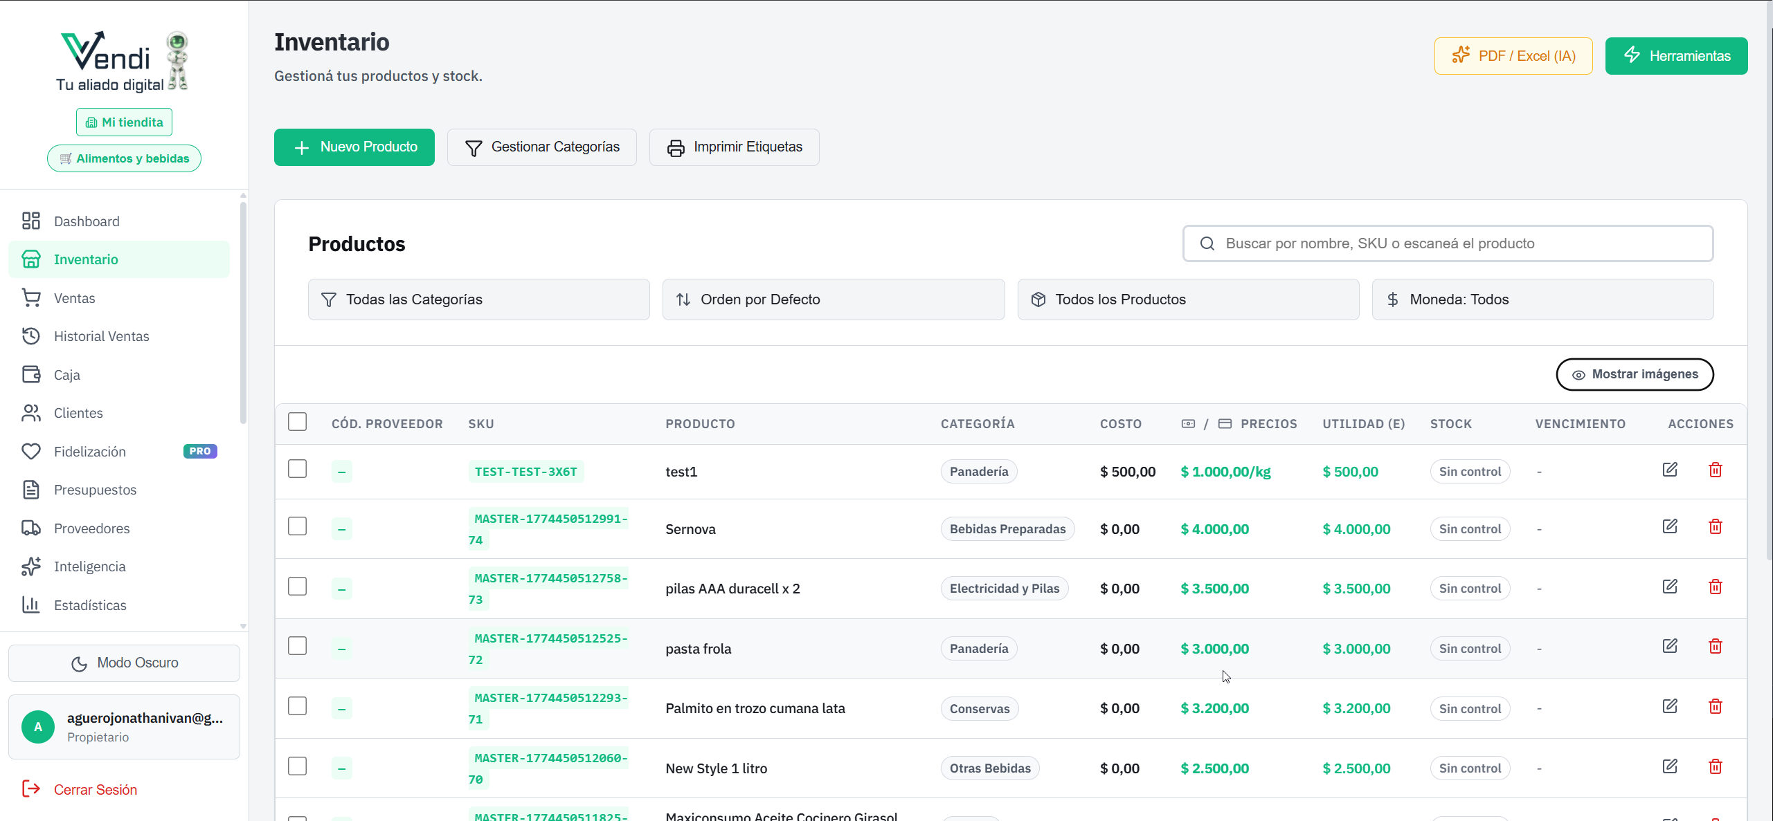Go to Ventas in the sidebar
The width and height of the screenshot is (1773, 821).
click(x=74, y=298)
